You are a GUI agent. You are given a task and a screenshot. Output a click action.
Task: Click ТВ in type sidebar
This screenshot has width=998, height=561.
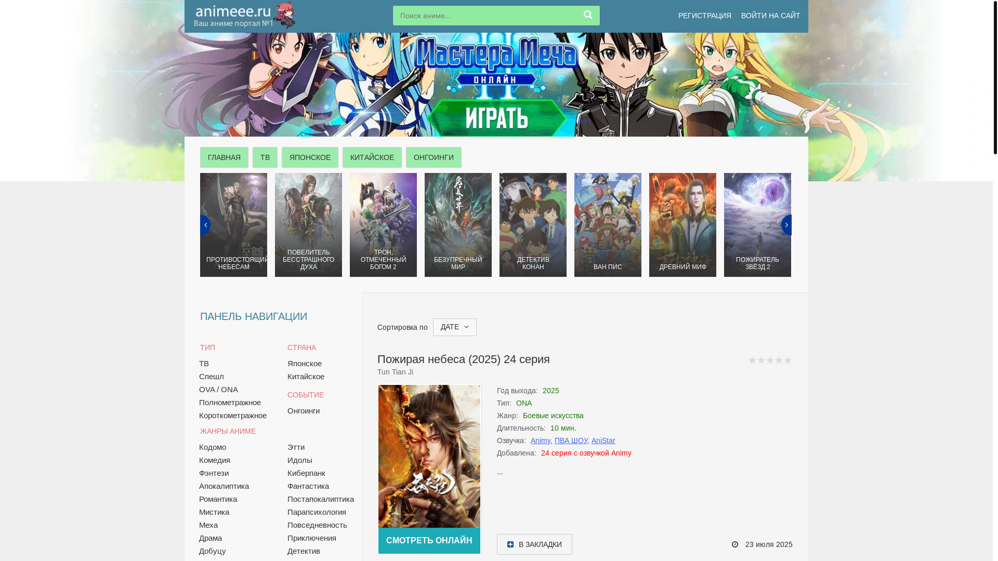(204, 364)
